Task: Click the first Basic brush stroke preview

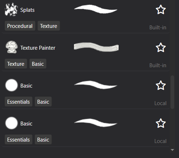Action: [x=96, y=85]
